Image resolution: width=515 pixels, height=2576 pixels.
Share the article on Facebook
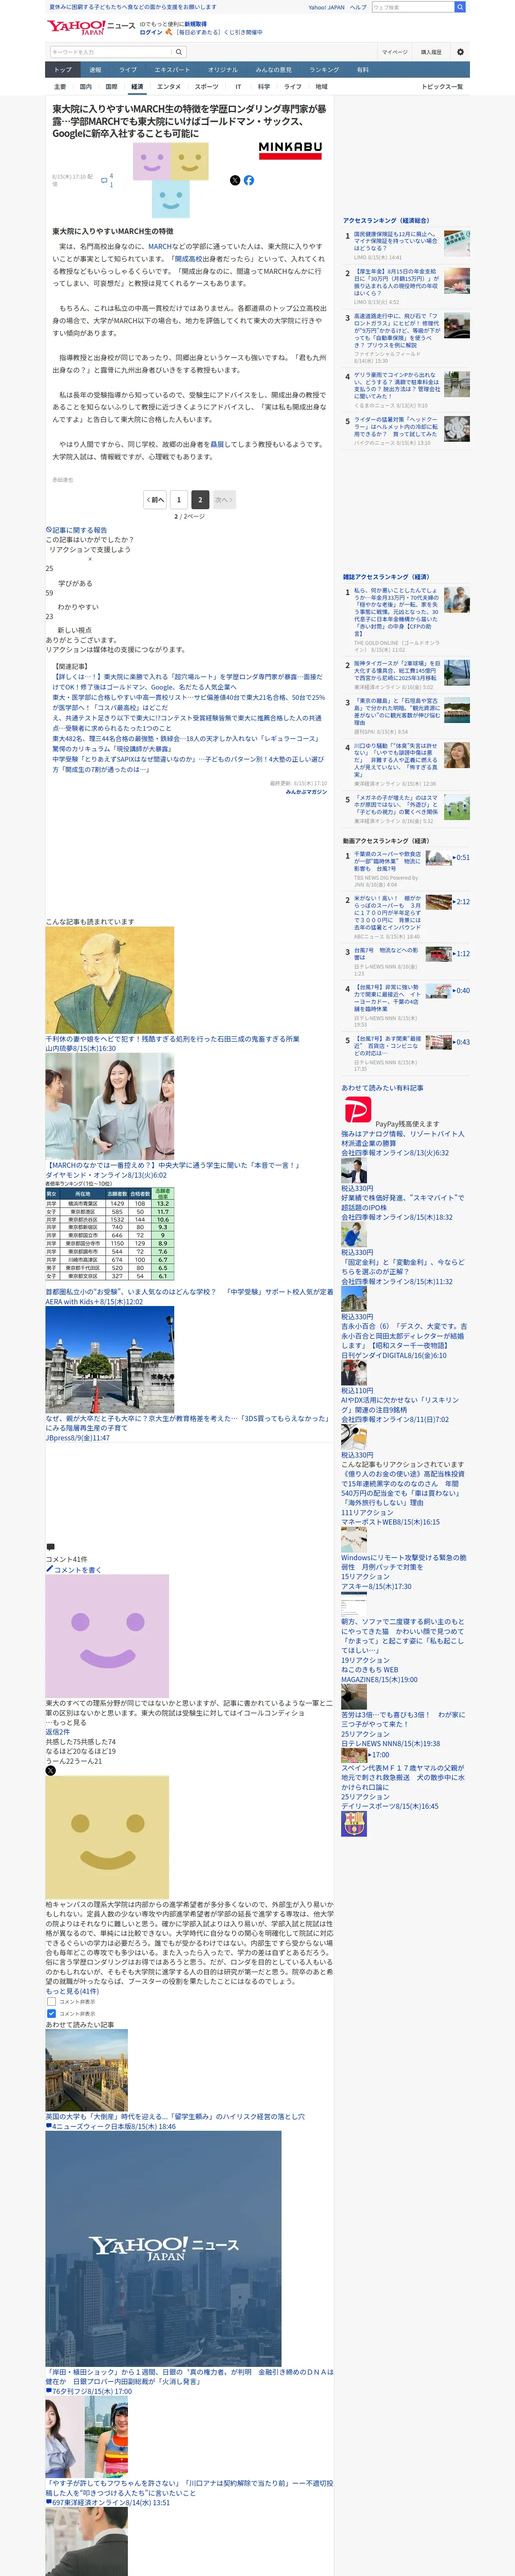coord(249,180)
